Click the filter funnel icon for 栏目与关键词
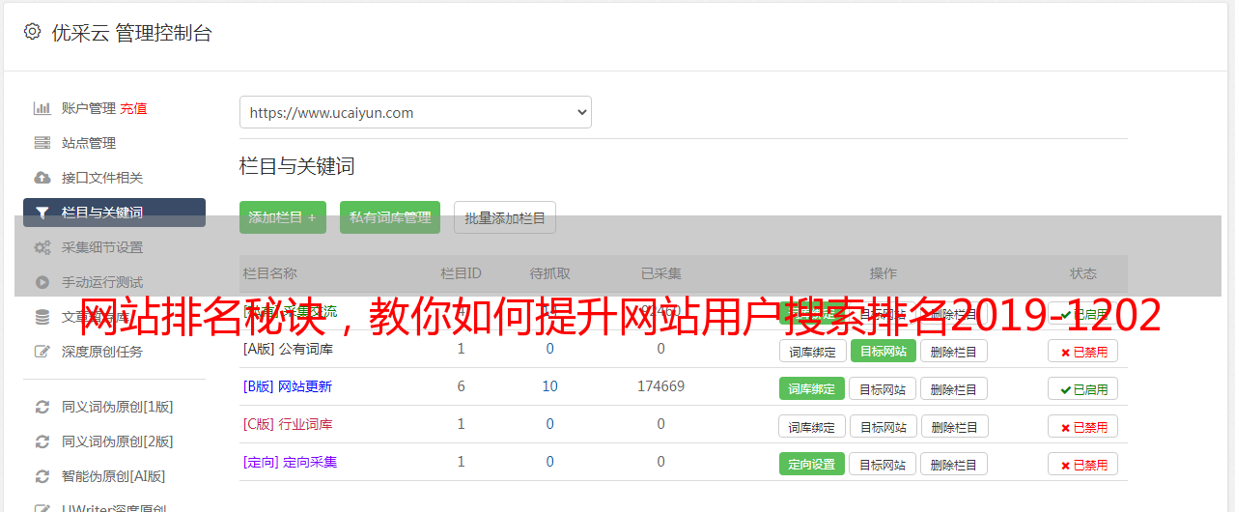Screen dimensions: 1235x512 click(x=42, y=213)
